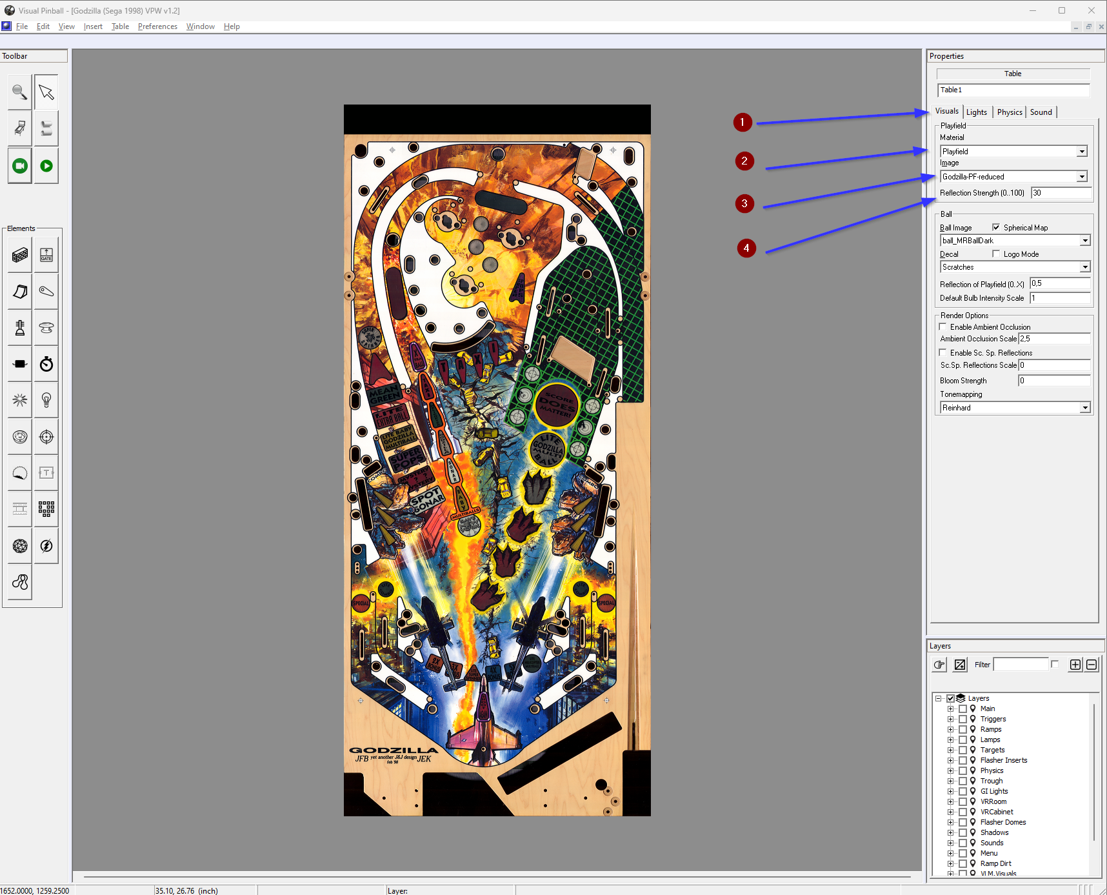Image resolution: width=1107 pixels, height=895 pixels.
Task: Select the Bumper element tool
Action: tap(46, 328)
